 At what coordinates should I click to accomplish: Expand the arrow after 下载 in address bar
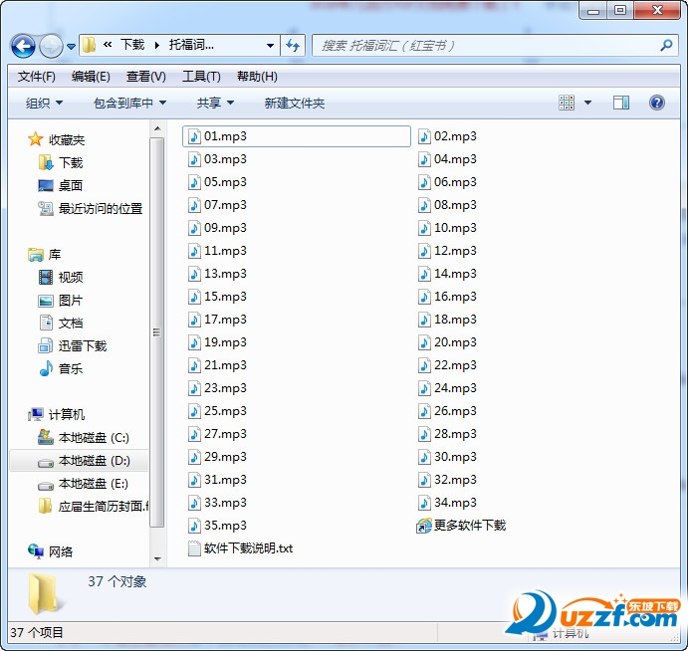point(157,45)
